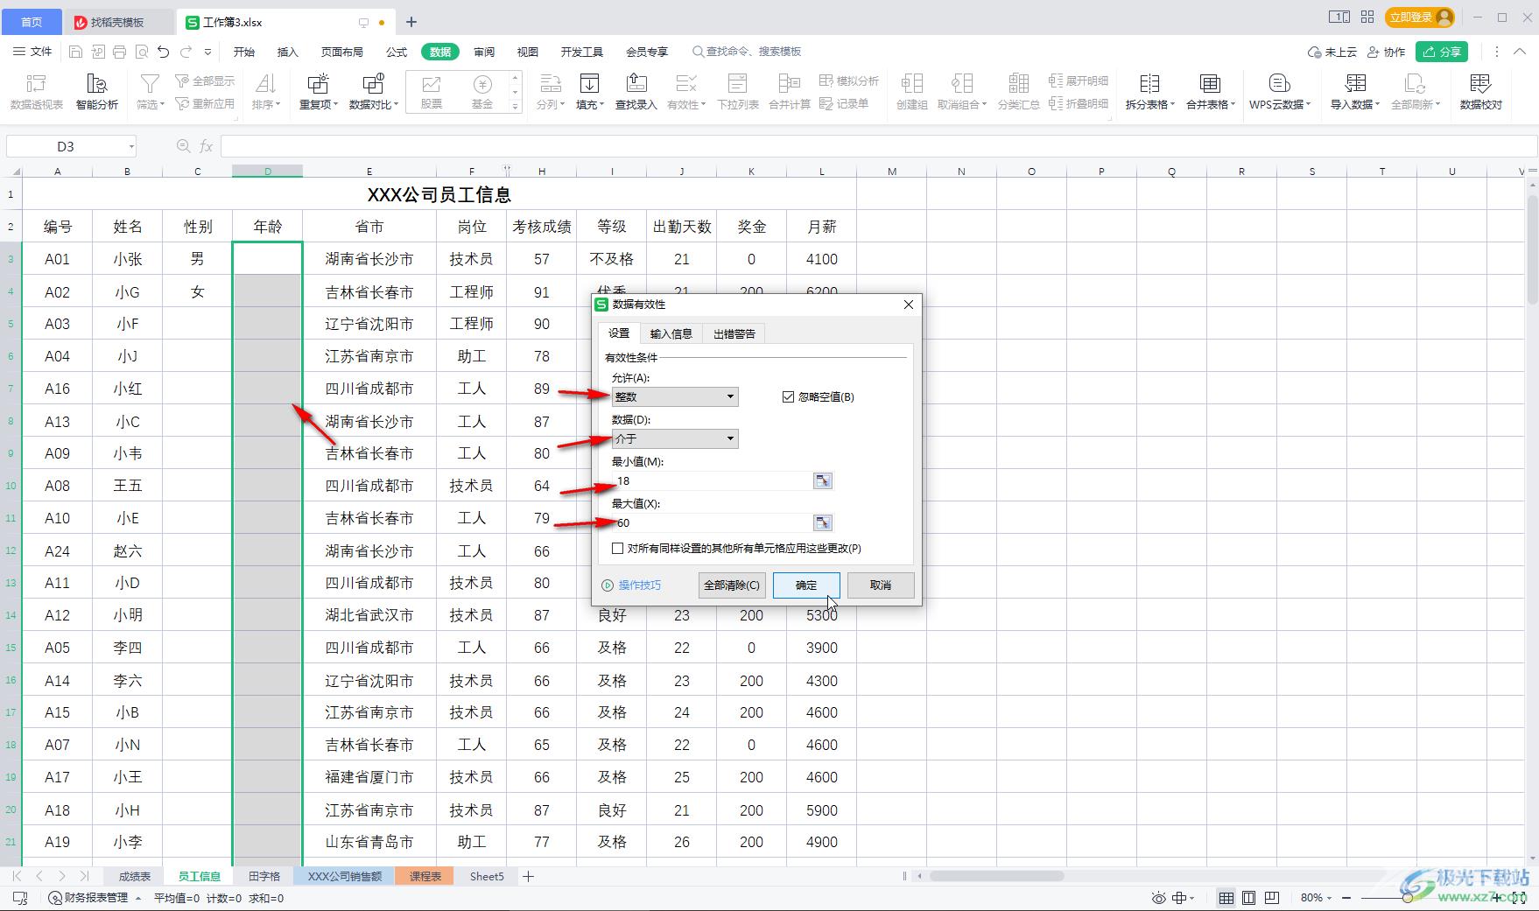Screen dimensions: 1539x911
Task: Click the zoom out minus button
Action: point(1346,898)
